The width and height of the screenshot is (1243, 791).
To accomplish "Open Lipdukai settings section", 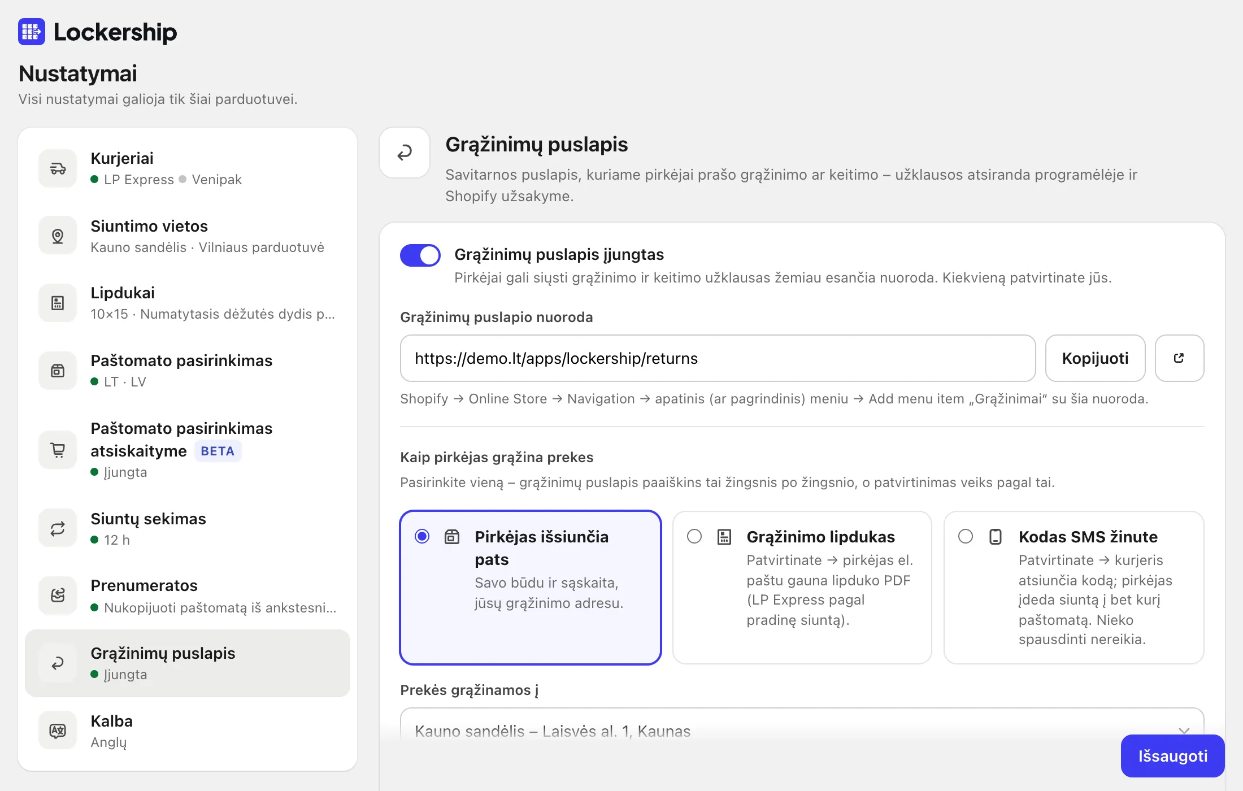I will tap(188, 303).
